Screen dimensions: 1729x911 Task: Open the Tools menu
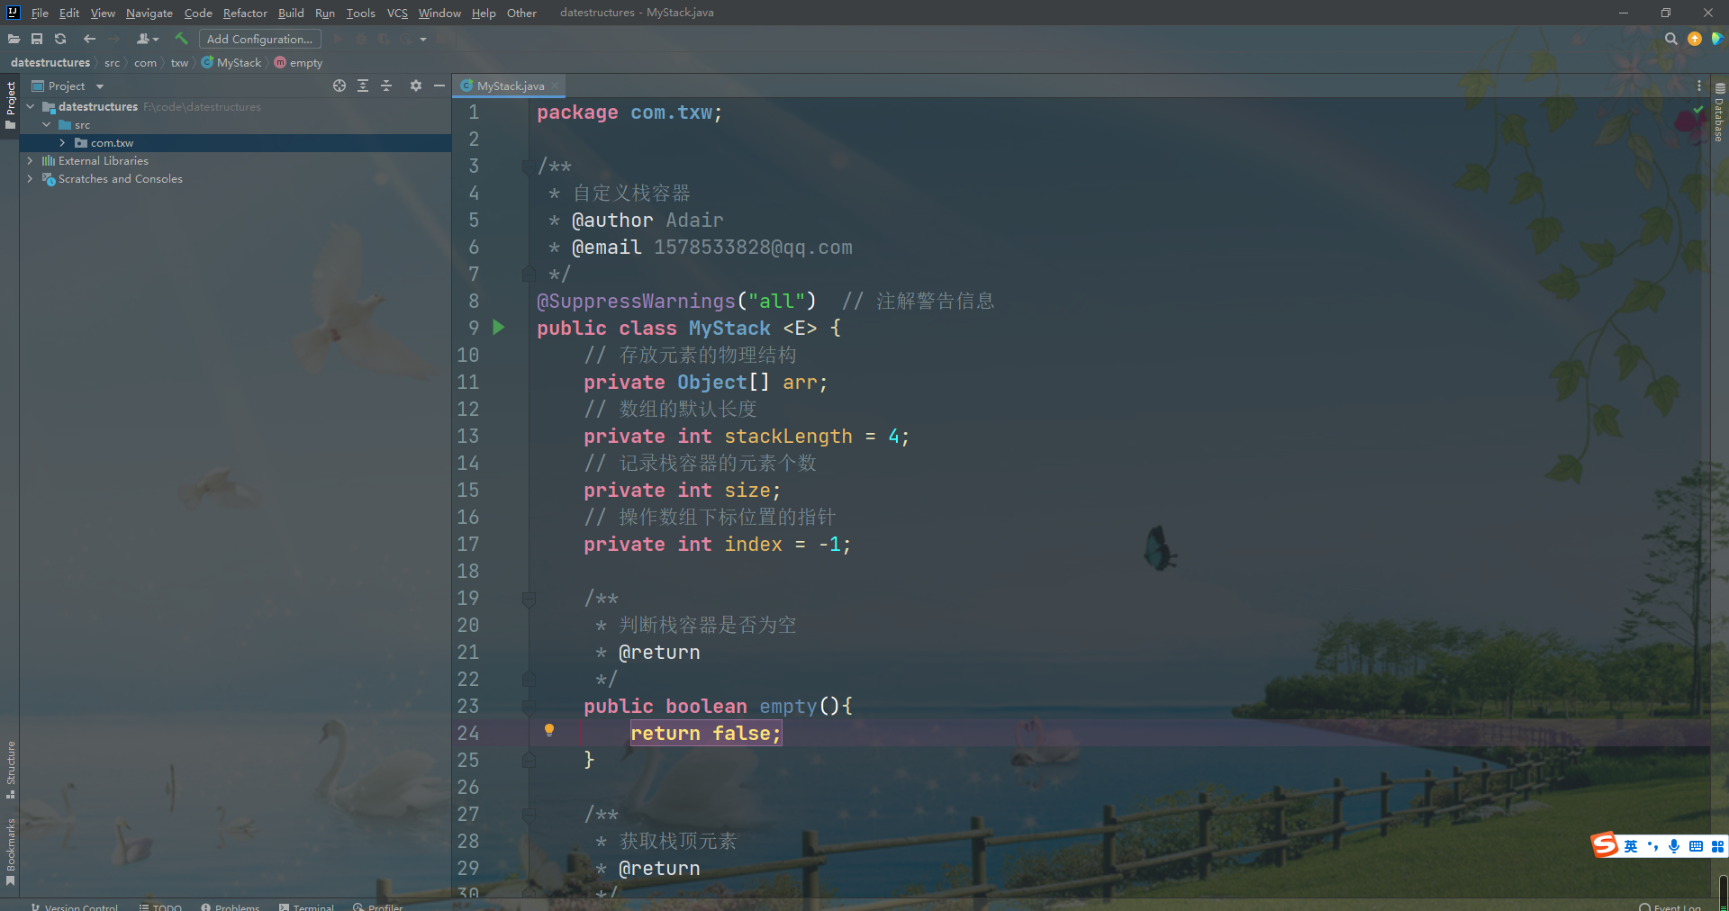click(360, 13)
